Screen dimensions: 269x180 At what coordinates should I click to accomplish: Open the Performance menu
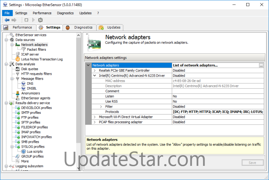pyautogui.click(x=42, y=13)
